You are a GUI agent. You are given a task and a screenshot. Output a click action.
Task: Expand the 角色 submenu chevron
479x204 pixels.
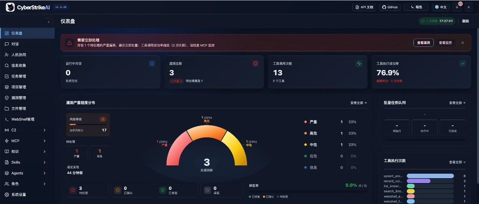45,184
